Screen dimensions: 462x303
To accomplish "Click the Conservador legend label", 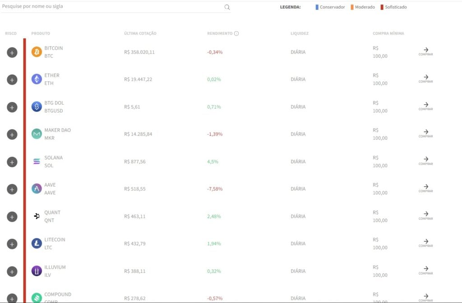I will click(x=333, y=7).
